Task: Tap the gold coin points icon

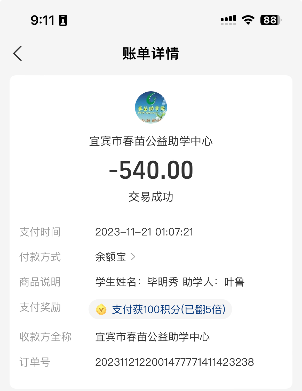Action: 101,309
